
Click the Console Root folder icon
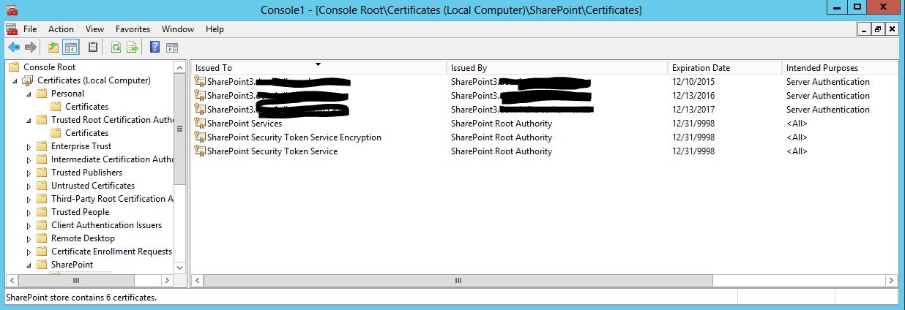[x=15, y=67]
